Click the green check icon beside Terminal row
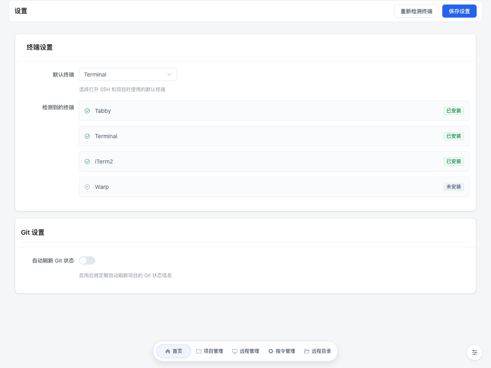Image resolution: width=491 pixels, height=368 pixels. point(87,136)
